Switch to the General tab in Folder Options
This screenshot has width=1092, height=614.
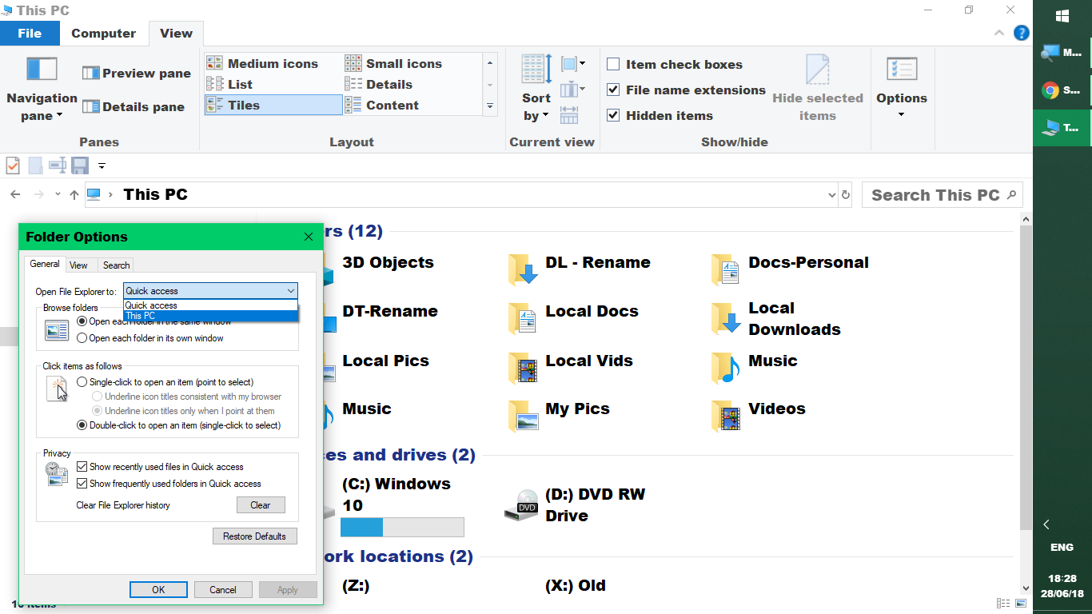click(x=45, y=264)
